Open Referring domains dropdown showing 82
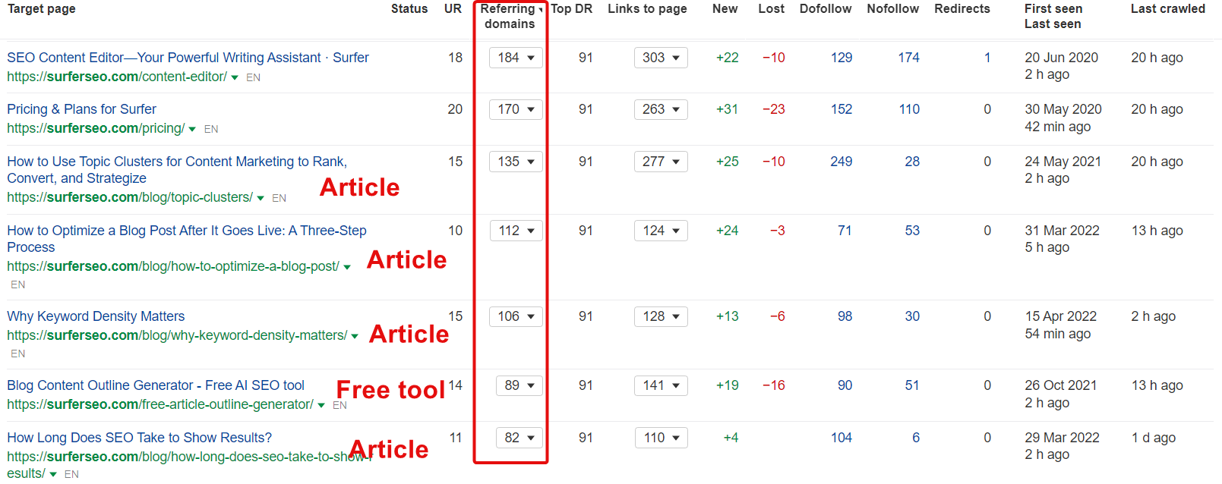 [x=519, y=438]
